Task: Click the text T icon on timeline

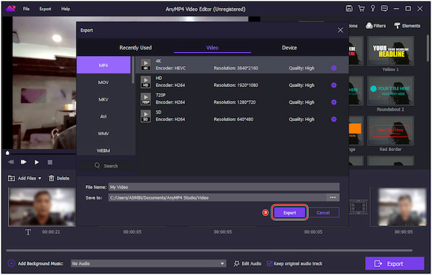Action: (28, 232)
